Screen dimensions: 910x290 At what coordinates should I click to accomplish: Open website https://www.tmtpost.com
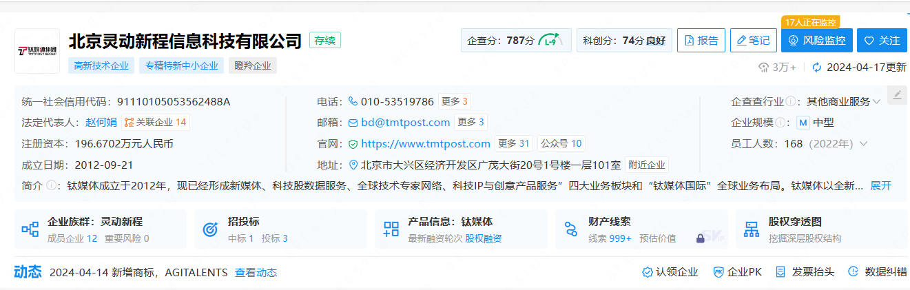(426, 143)
